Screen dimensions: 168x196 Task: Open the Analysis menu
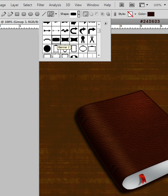pyautogui.click(x=55, y=5)
